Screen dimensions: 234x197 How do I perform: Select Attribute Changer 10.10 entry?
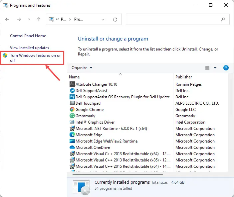(x=97, y=84)
